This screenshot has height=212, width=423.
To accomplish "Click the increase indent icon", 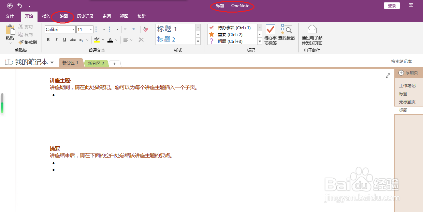I will click(x=135, y=29).
